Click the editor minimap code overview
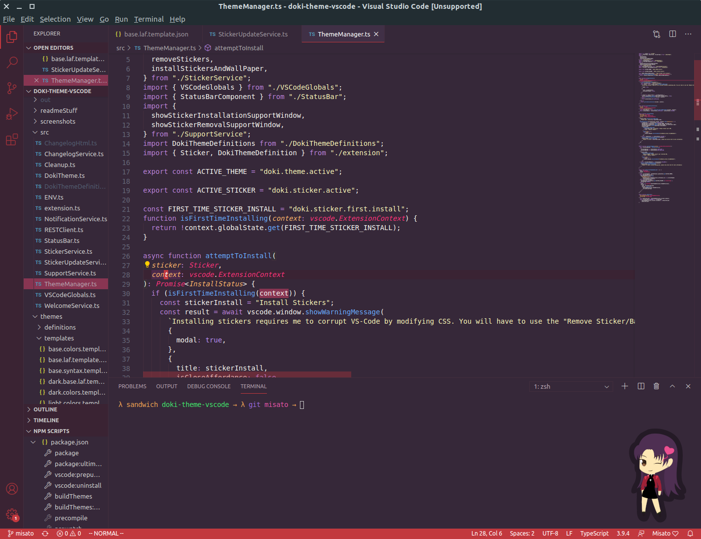701x539 pixels. coord(665,128)
